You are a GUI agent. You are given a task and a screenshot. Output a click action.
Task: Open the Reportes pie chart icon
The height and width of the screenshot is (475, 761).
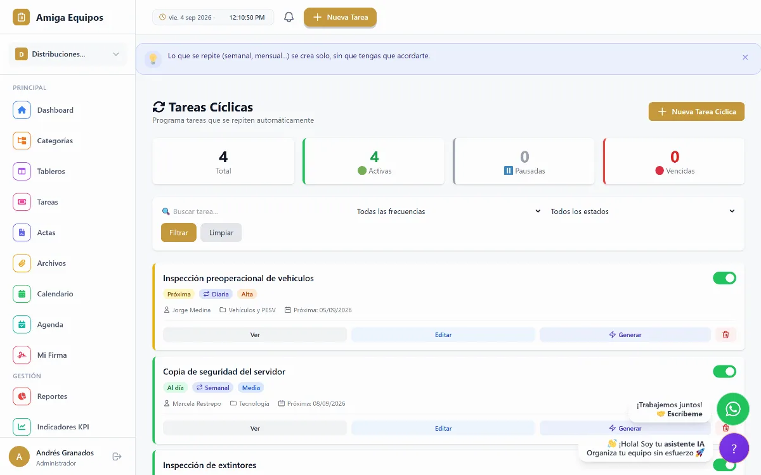22,396
